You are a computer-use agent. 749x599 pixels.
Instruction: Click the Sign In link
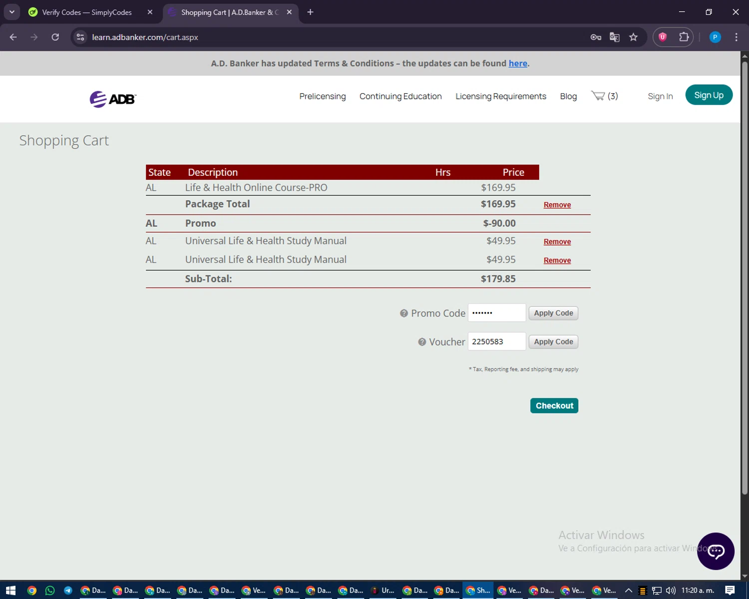(660, 96)
